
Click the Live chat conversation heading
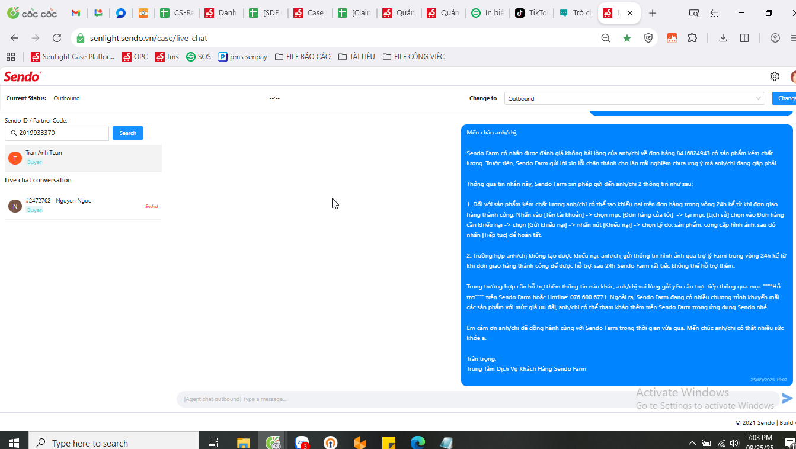tap(38, 180)
